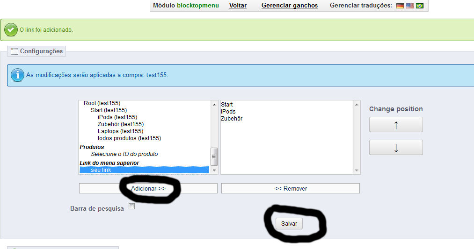Image resolution: width=474 pixels, height=249 pixels.
Task: Click the left list scrollbar up arrow
Action: (214, 105)
